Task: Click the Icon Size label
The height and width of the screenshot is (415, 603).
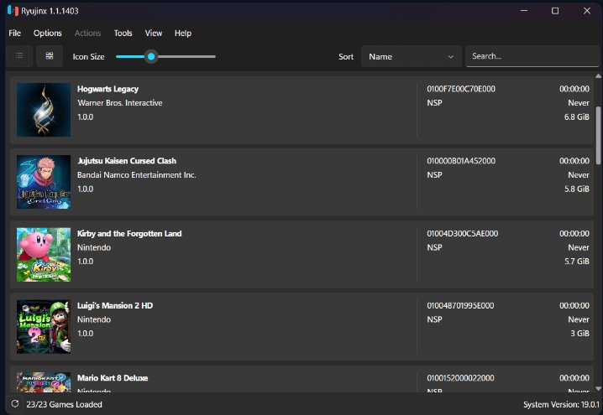Action: tap(88, 56)
